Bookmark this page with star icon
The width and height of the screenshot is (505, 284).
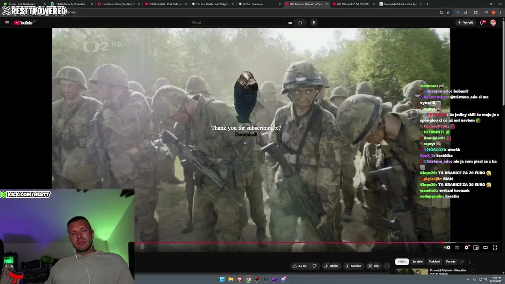click(448, 12)
